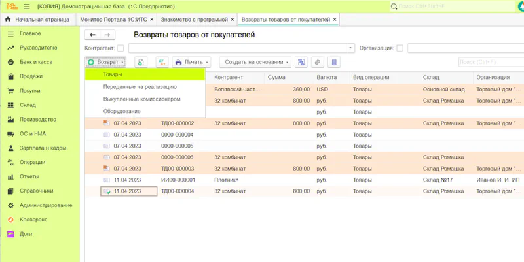
Task: Click the Начальная страница home icon
Action: click(x=8, y=20)
